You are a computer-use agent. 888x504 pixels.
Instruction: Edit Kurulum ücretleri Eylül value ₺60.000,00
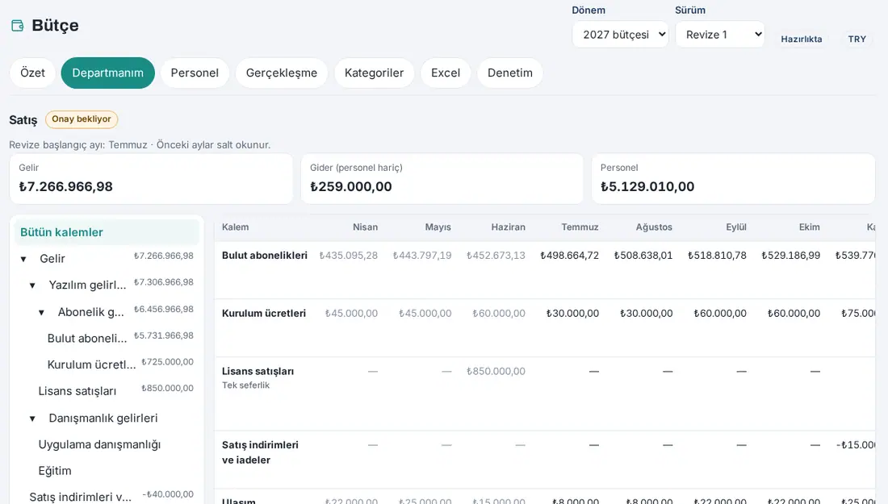(x=720, y=314)
